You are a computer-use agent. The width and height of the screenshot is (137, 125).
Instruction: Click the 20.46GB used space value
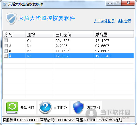coord(63,41)
